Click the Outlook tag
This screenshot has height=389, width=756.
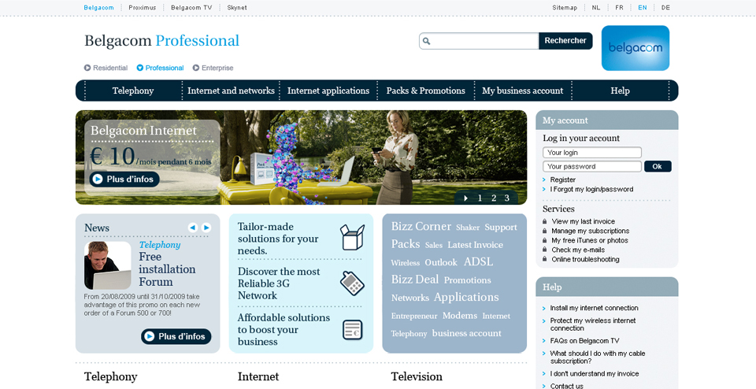(441, 263)
